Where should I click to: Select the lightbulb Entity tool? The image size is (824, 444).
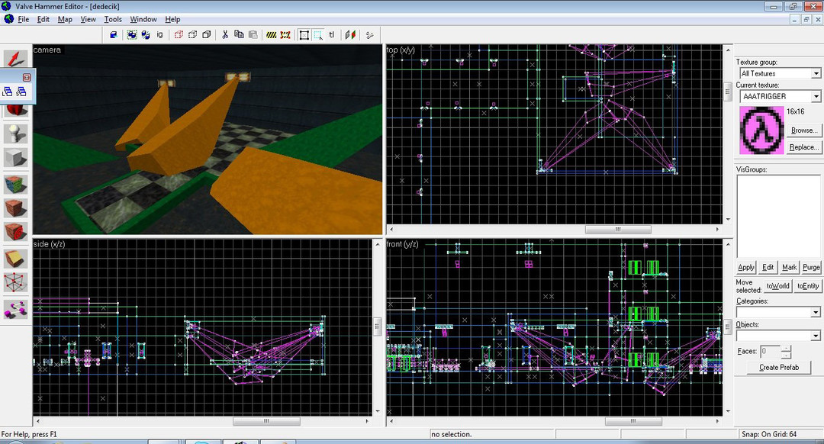click(16, 134)
